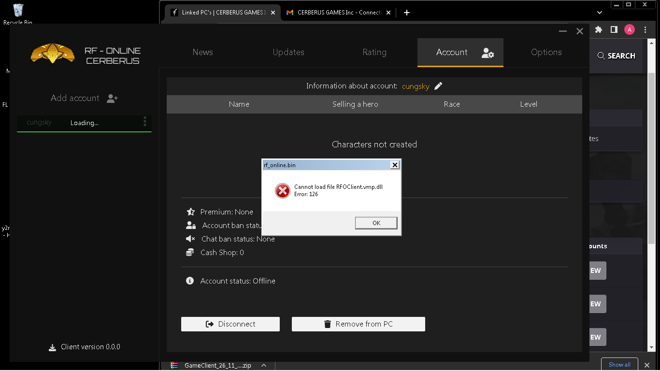This screenshot has width=660, height=371.
Task: Click the Chrome profile avatar A
Action: point(629,29)
